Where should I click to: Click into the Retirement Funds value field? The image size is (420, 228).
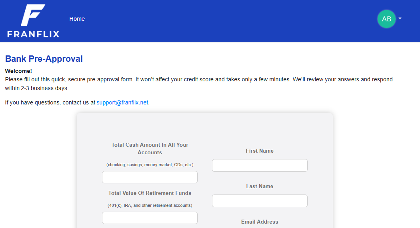click(150, 218)
